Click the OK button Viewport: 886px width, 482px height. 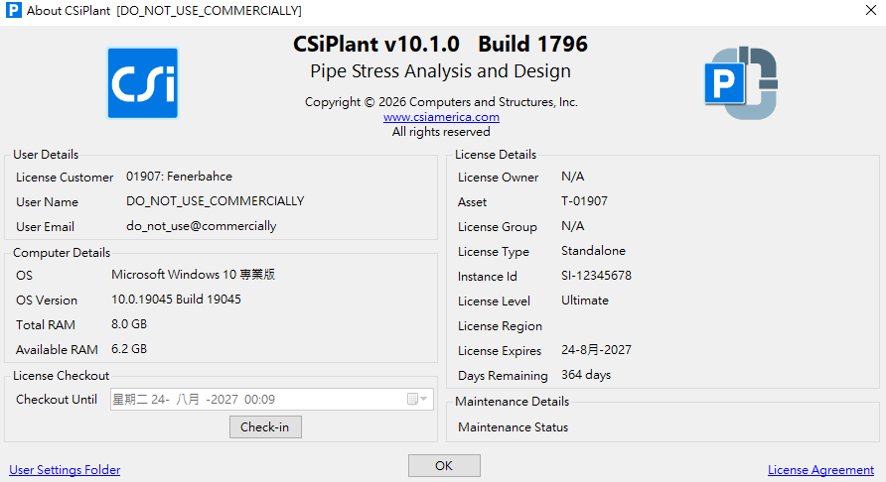(444, 465)
